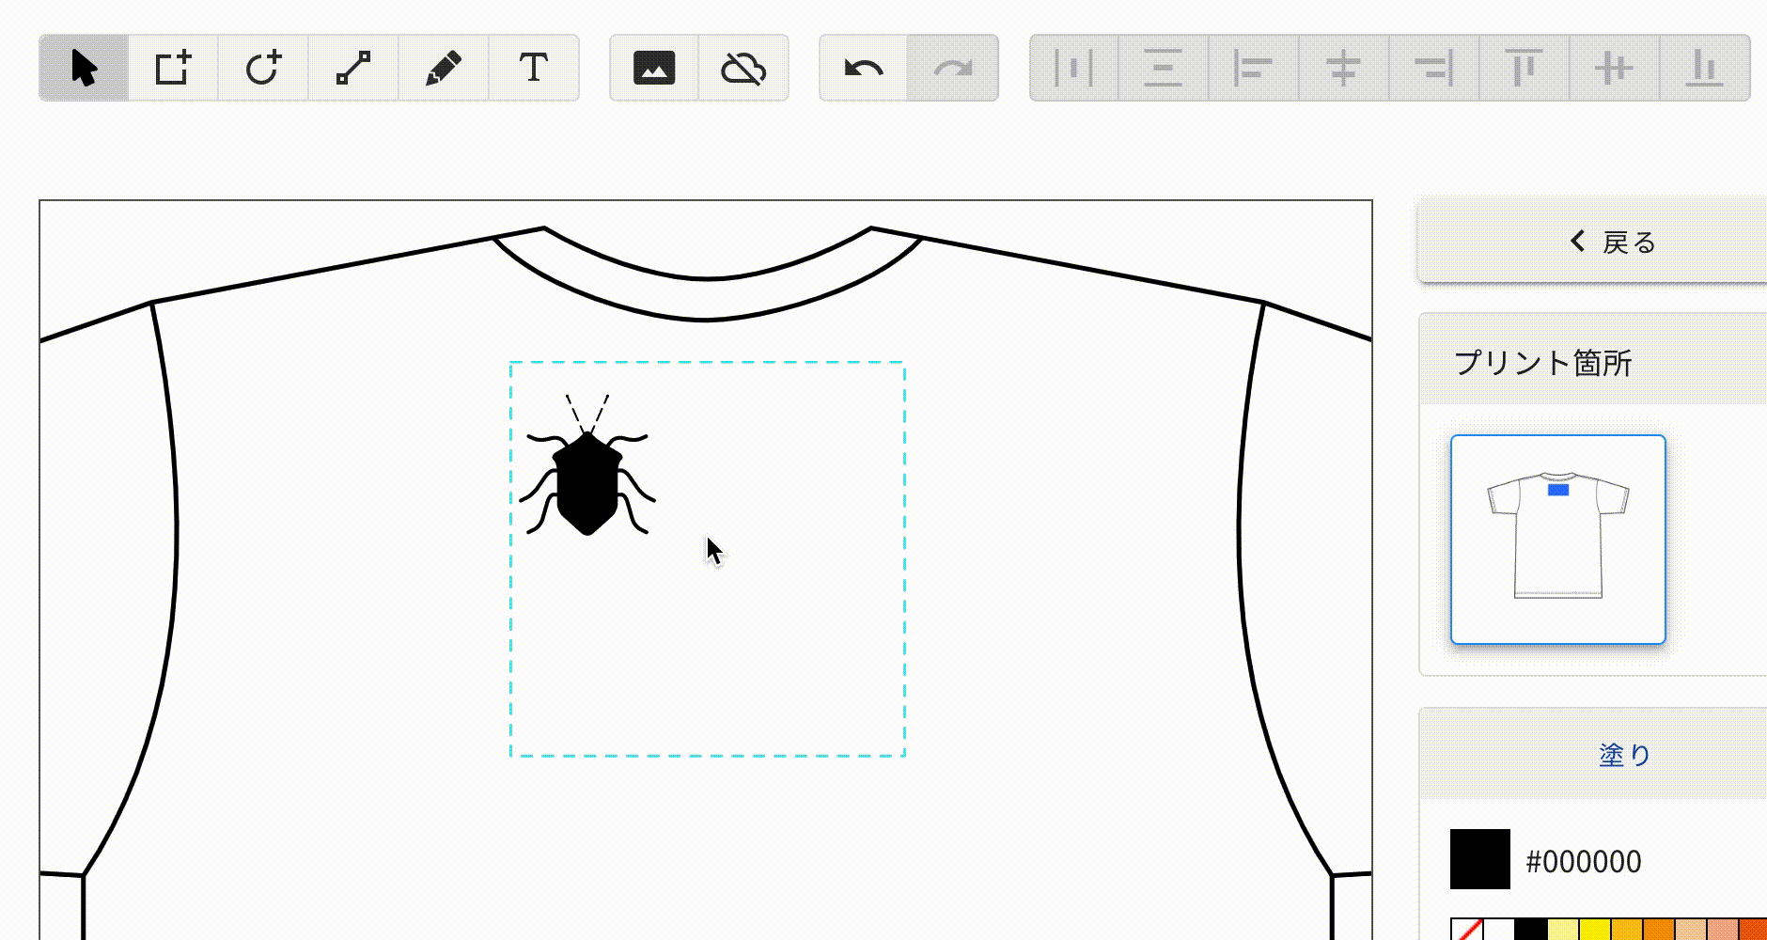Undo the last action
1767x940 pixels.
coord(864,69)
